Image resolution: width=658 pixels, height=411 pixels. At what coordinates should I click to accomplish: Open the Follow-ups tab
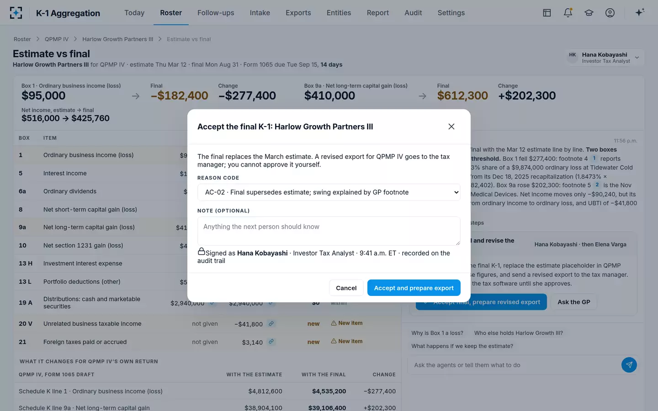click(216, 13)
